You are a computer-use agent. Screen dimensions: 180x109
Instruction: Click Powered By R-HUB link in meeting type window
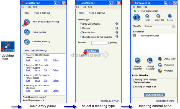point(109,101)
